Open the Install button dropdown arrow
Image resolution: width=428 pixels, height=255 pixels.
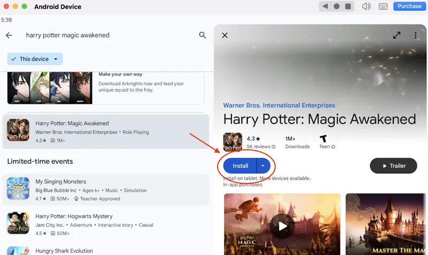263,166
